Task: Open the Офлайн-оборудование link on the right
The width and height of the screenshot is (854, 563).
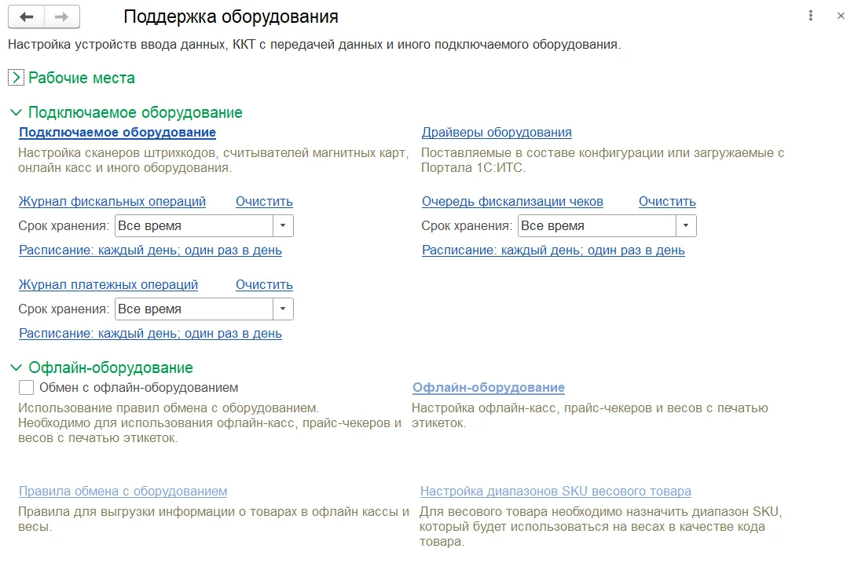Action: point(489,388)
